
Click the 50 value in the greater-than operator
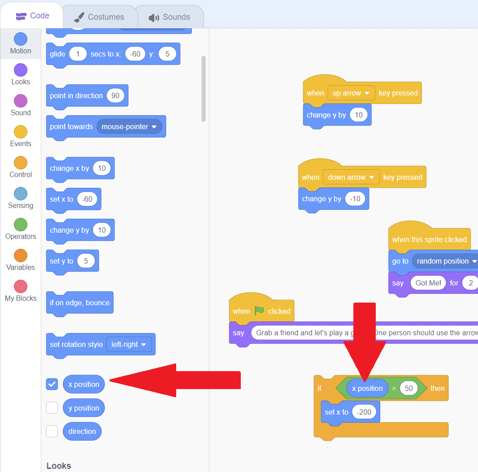pyautogui.click(x=408, y=388)
